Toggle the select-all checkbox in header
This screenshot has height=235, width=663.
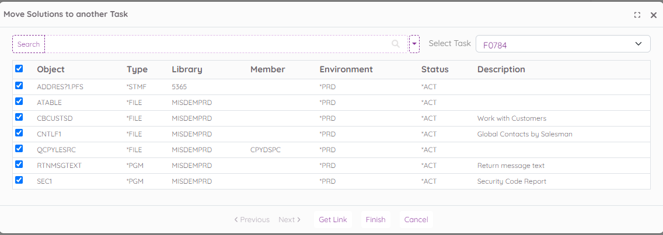pyautogui.click(x=19, y=69)
